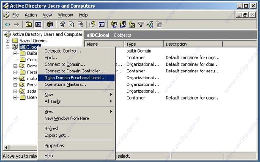The height and width of the screenshot is (162, 260).
Task: Expand the Domain Controllers node
Action: pyautogui.click(x=15, y=66)
